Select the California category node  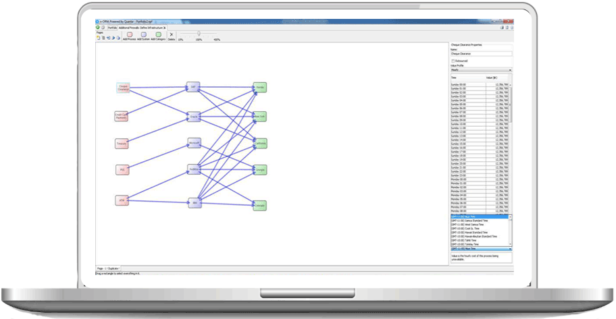[x=261, y=144]
